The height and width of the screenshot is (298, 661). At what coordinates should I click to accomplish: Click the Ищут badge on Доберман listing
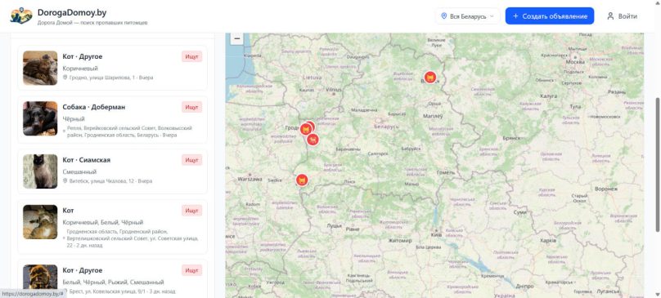[x=191, y=107]
